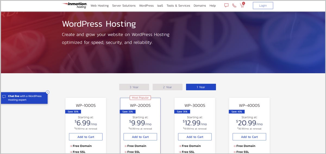Open the Web Hosting menu
The image size is (326, 154).
pos(99,5)
